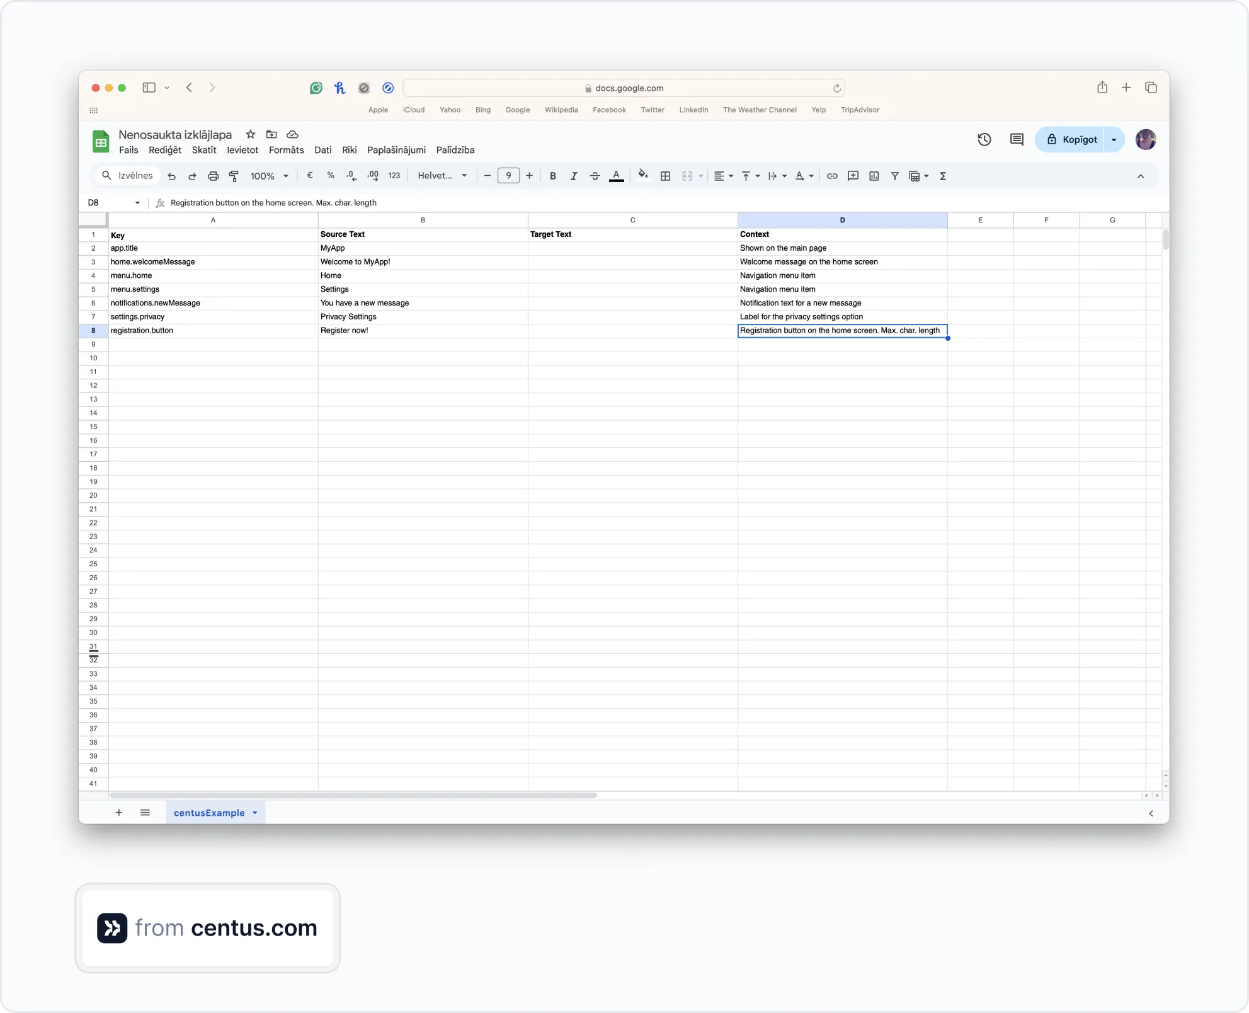Click the borders icon
Image resolution: width=1249 pixels, height=1013 pixels.
pyautogui.click(x=665, y=176)
